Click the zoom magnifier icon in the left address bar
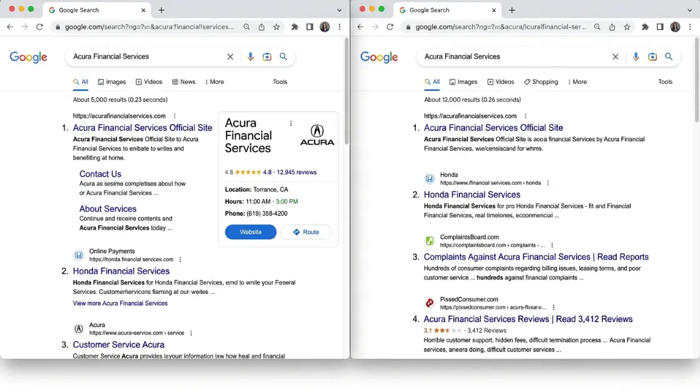Viewport: 700px width, 391px height. point(247,27)
